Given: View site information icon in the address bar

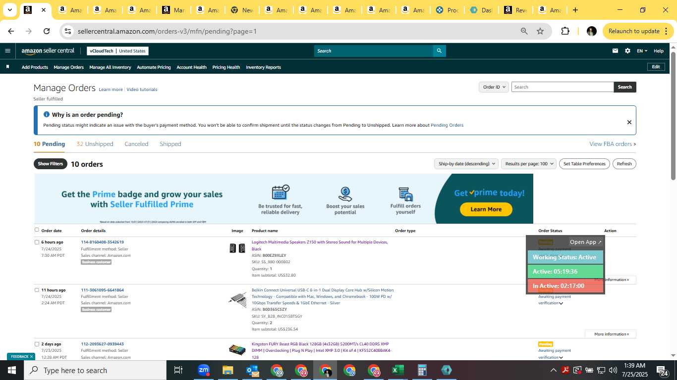Looking at the screenshot, I should [68, 31].
